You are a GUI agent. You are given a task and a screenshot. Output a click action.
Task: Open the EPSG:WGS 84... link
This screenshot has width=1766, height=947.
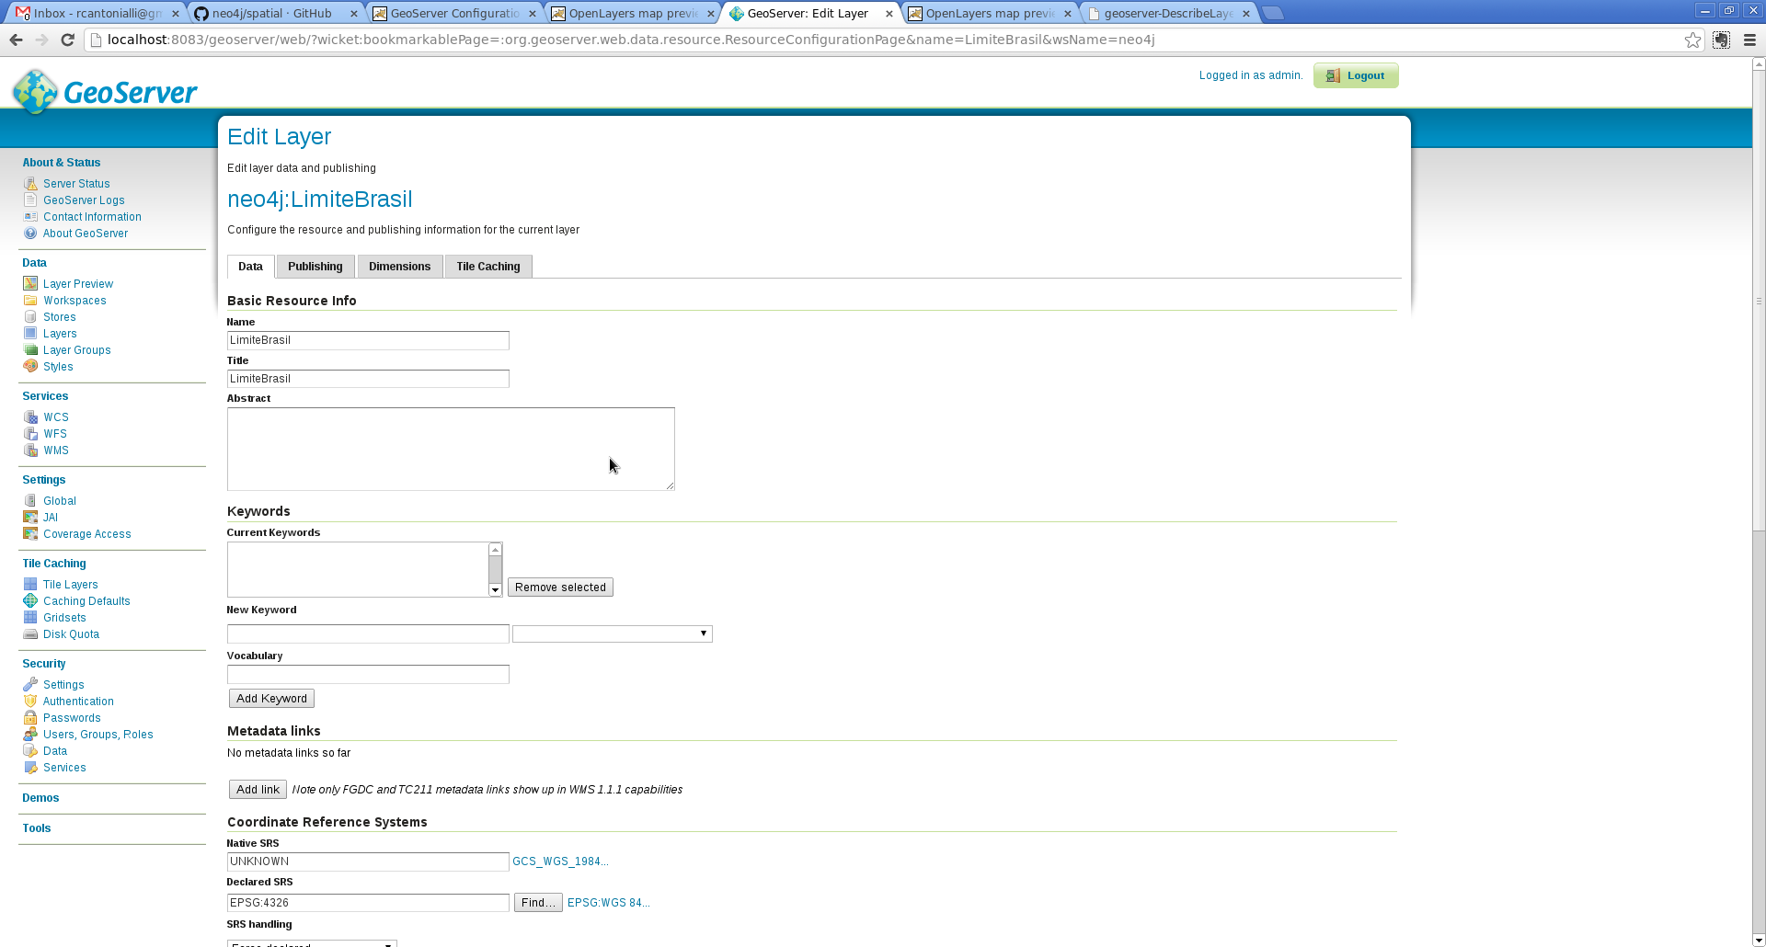(609, 903)
